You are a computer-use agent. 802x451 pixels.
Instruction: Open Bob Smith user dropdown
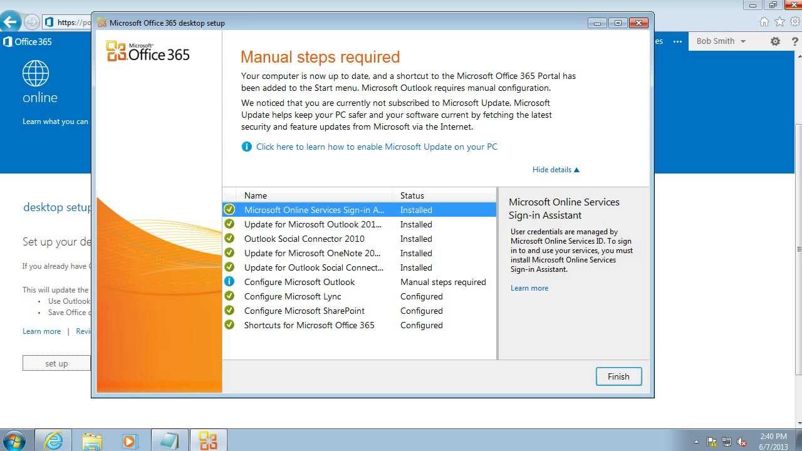tap(721, 41)
